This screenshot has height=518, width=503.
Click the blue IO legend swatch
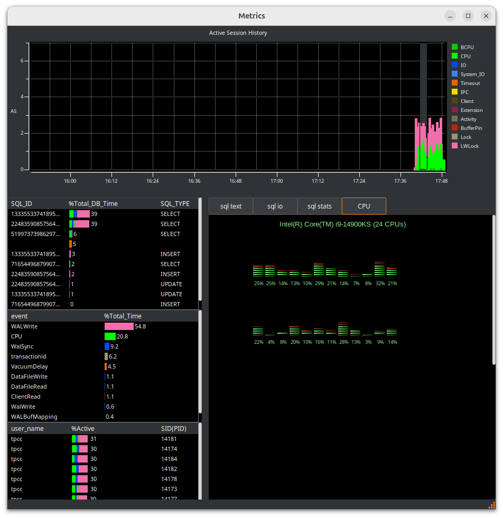(x=454, y=65)
